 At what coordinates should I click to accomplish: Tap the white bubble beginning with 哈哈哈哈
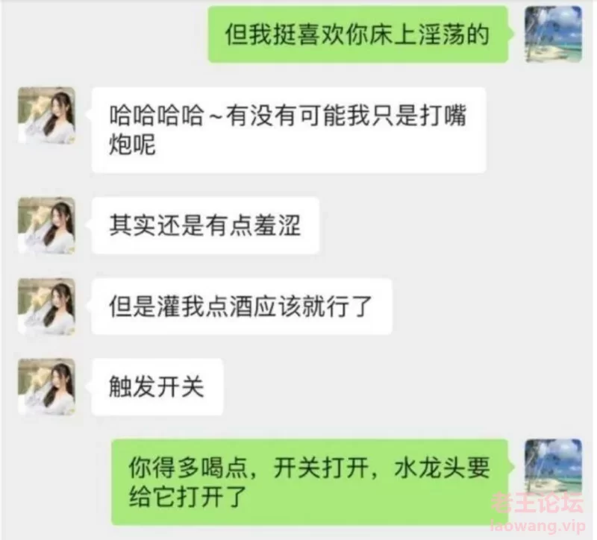tap(289, 130)
